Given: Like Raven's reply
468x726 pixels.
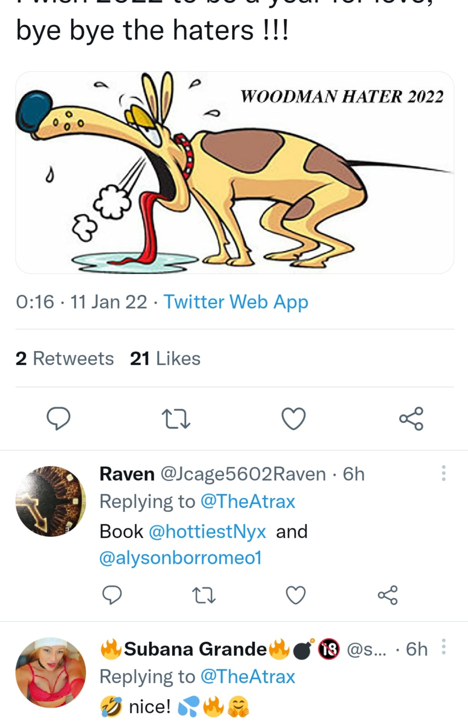Looking at the screenshot, I should (x=296, y=595).
